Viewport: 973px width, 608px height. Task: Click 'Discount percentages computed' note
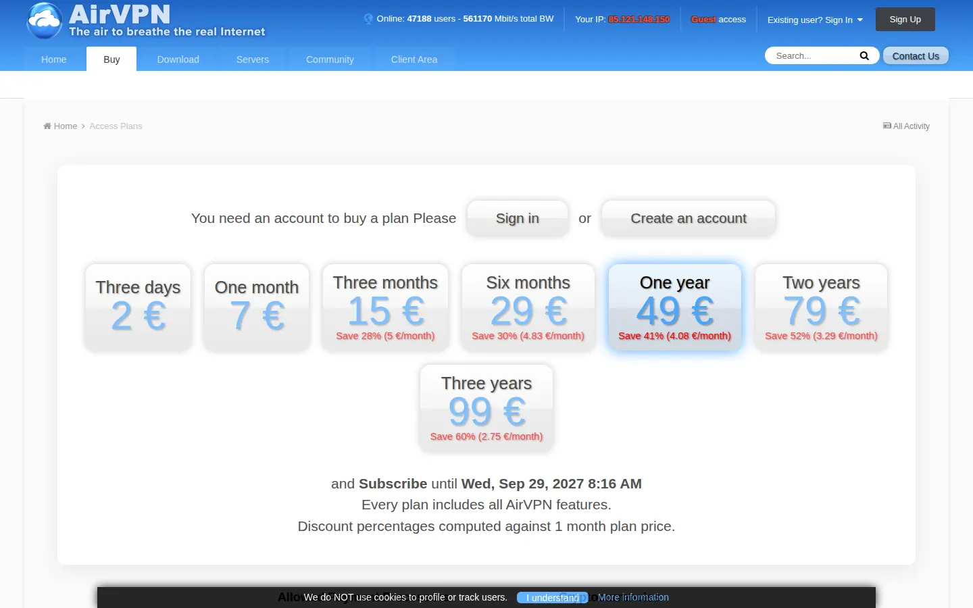click(x=487, y=526)
